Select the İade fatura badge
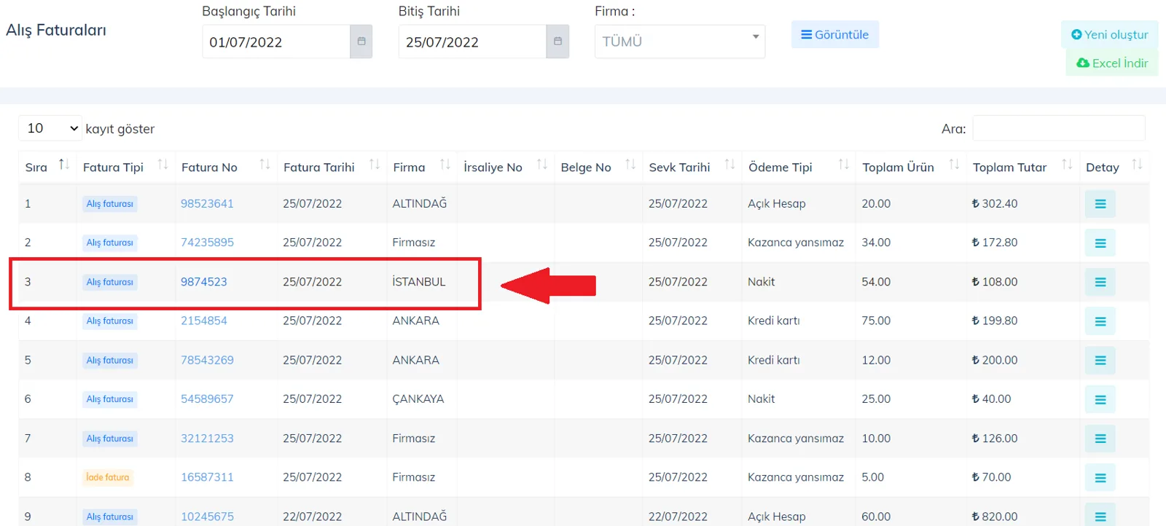The image size is (1166, 526). click(x=108, y=477)
